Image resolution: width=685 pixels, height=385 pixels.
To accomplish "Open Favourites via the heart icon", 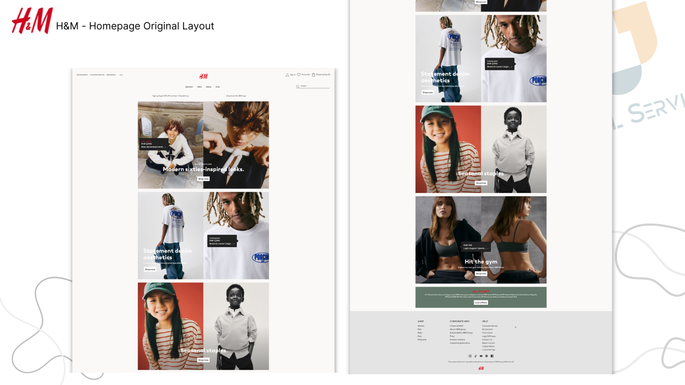I will pyautogui.click(x=299, y=75).
